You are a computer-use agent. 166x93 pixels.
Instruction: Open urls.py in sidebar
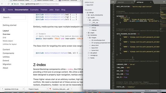coord(94,28)
